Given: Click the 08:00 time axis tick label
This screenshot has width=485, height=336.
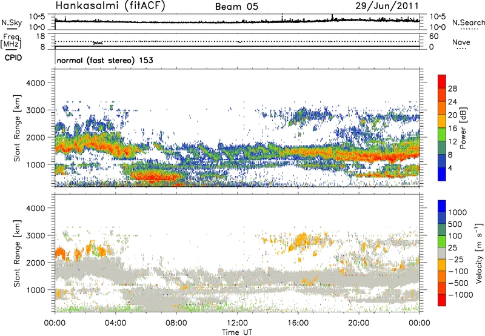Looking at the screenshot, I should pos(176,323).
